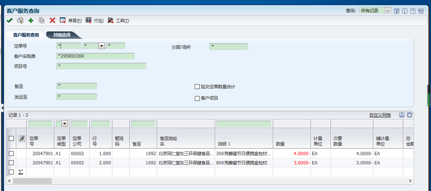
Task: Check the select-all checkbox in grid header
Action: tap(11, 138)
